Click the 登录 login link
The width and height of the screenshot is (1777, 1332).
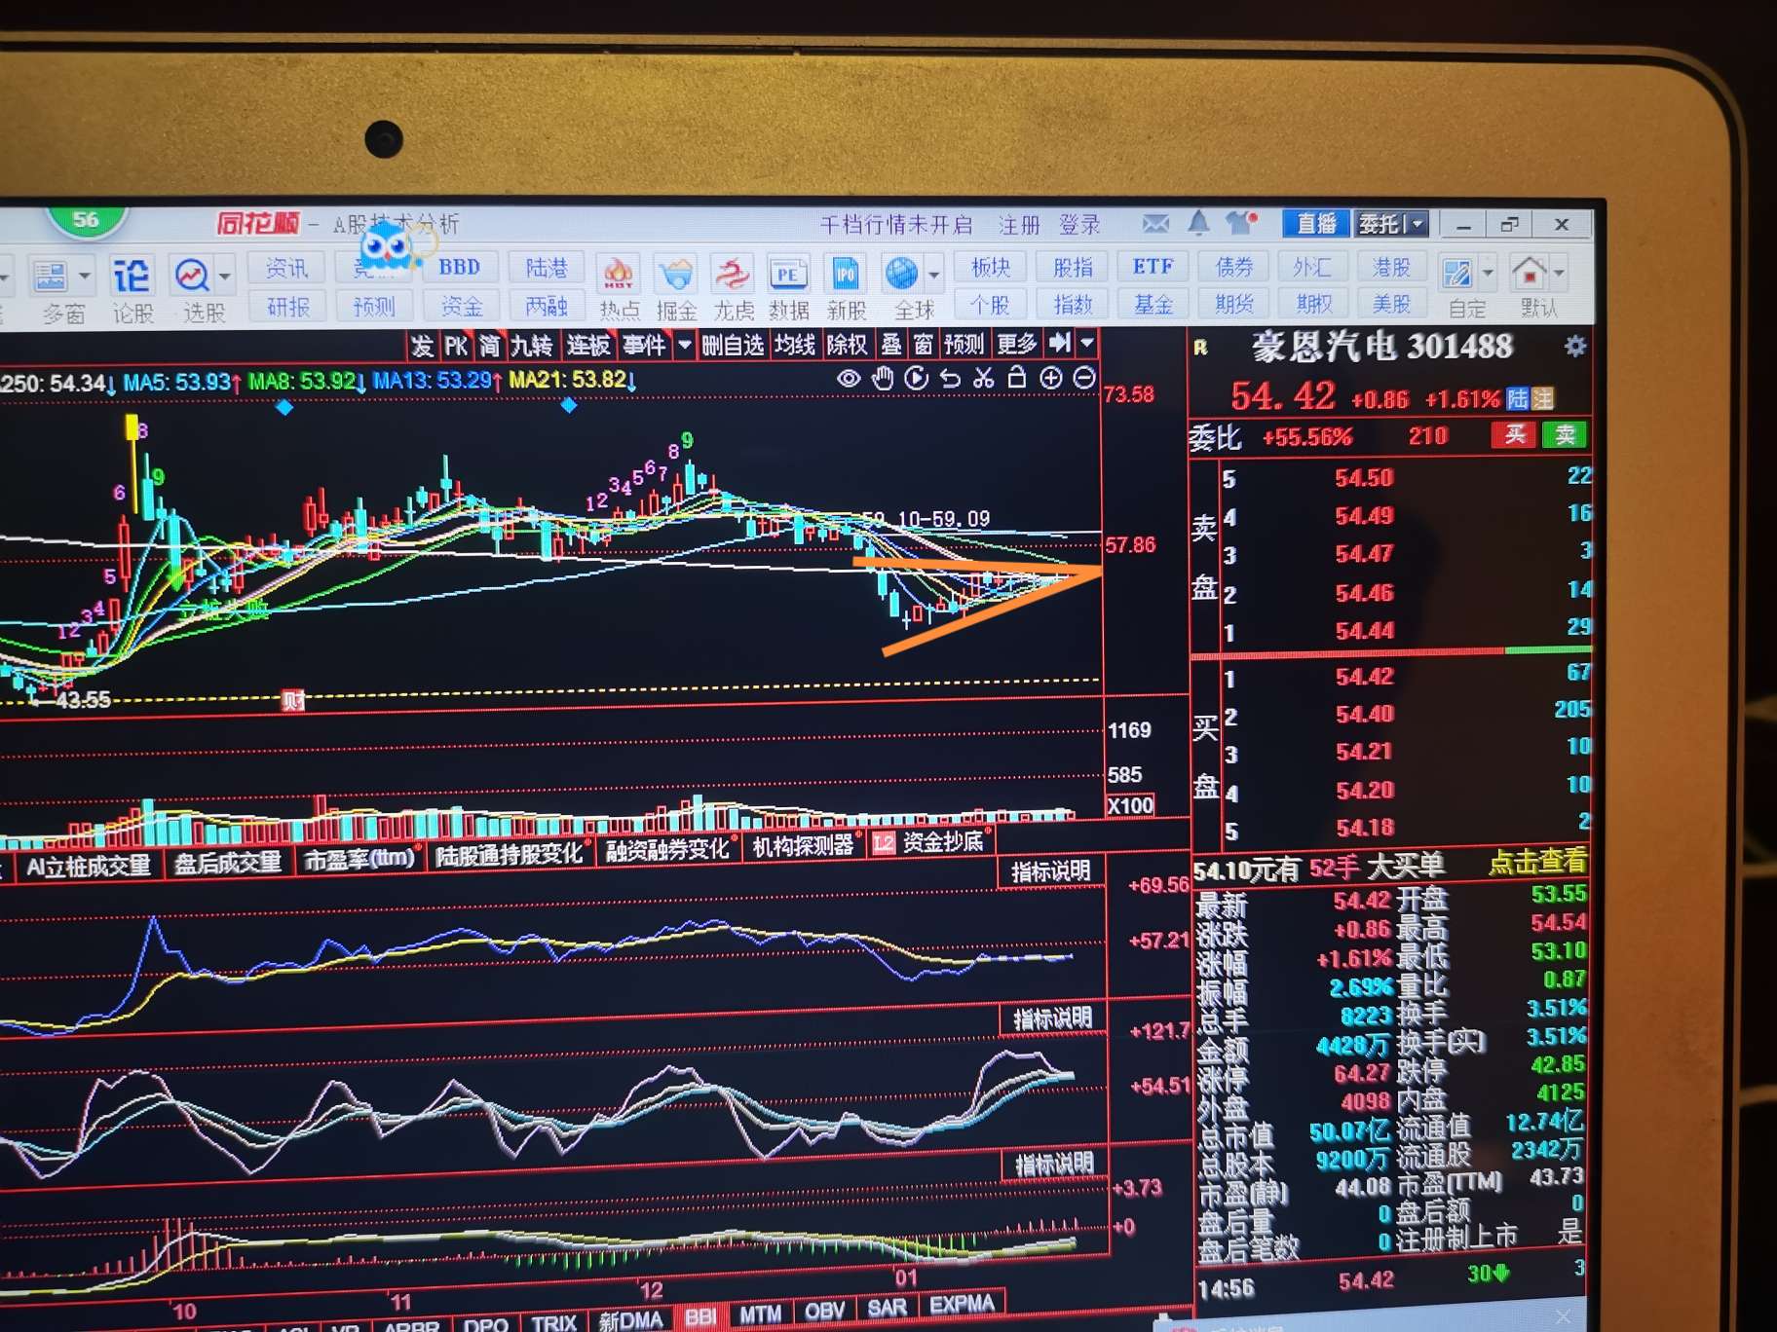[1079, 225]
